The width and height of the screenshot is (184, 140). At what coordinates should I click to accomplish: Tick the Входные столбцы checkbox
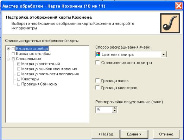[x=13, y=49]
